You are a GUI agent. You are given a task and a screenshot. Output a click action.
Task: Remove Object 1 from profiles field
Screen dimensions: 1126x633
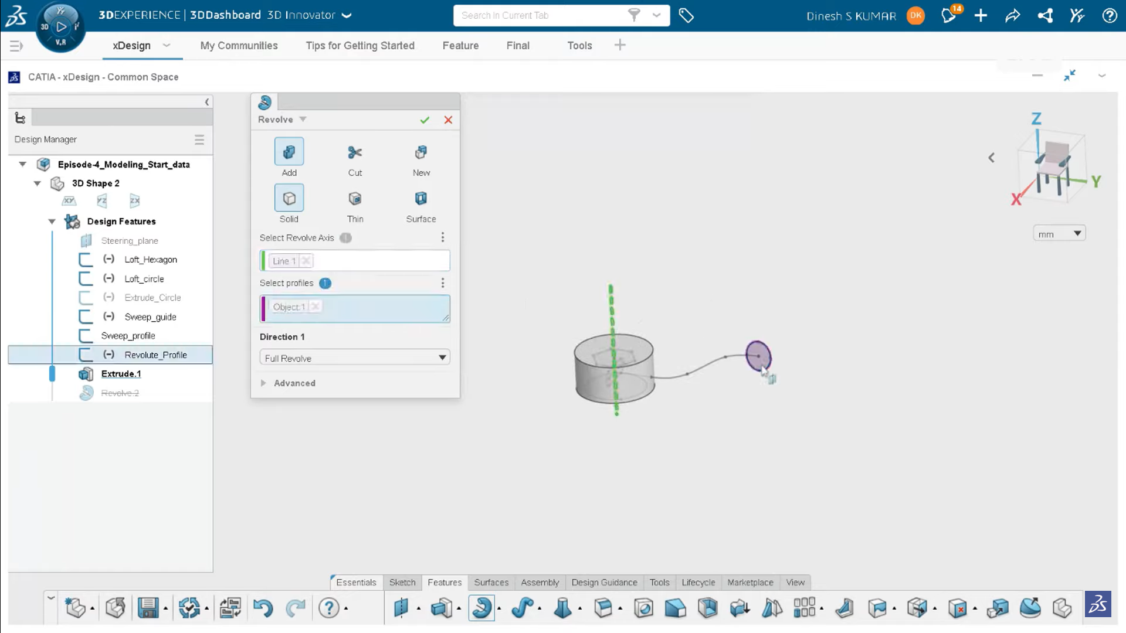pyautogui.click(x=316, y=307)
